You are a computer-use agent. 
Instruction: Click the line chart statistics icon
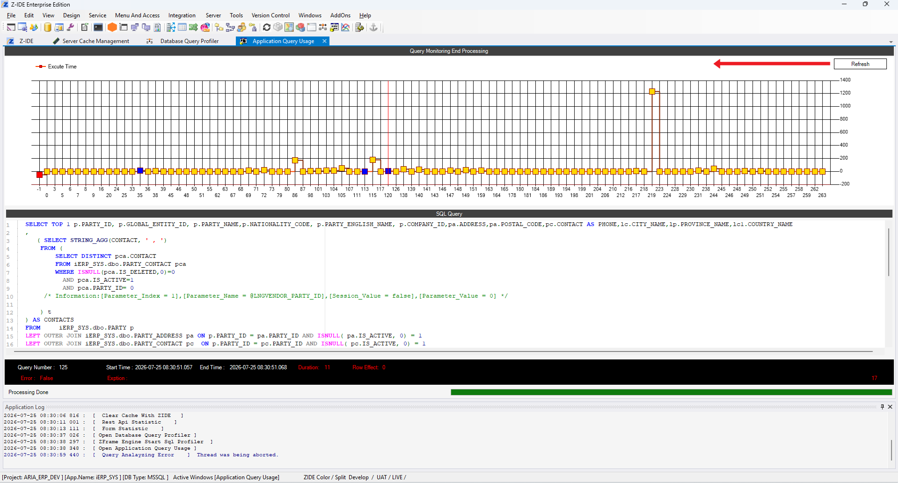345,27
